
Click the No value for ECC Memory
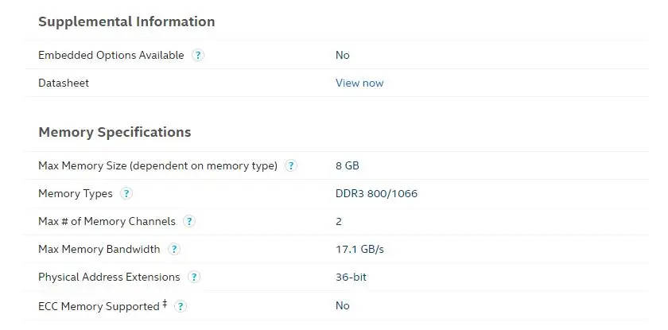pos(343,305)
